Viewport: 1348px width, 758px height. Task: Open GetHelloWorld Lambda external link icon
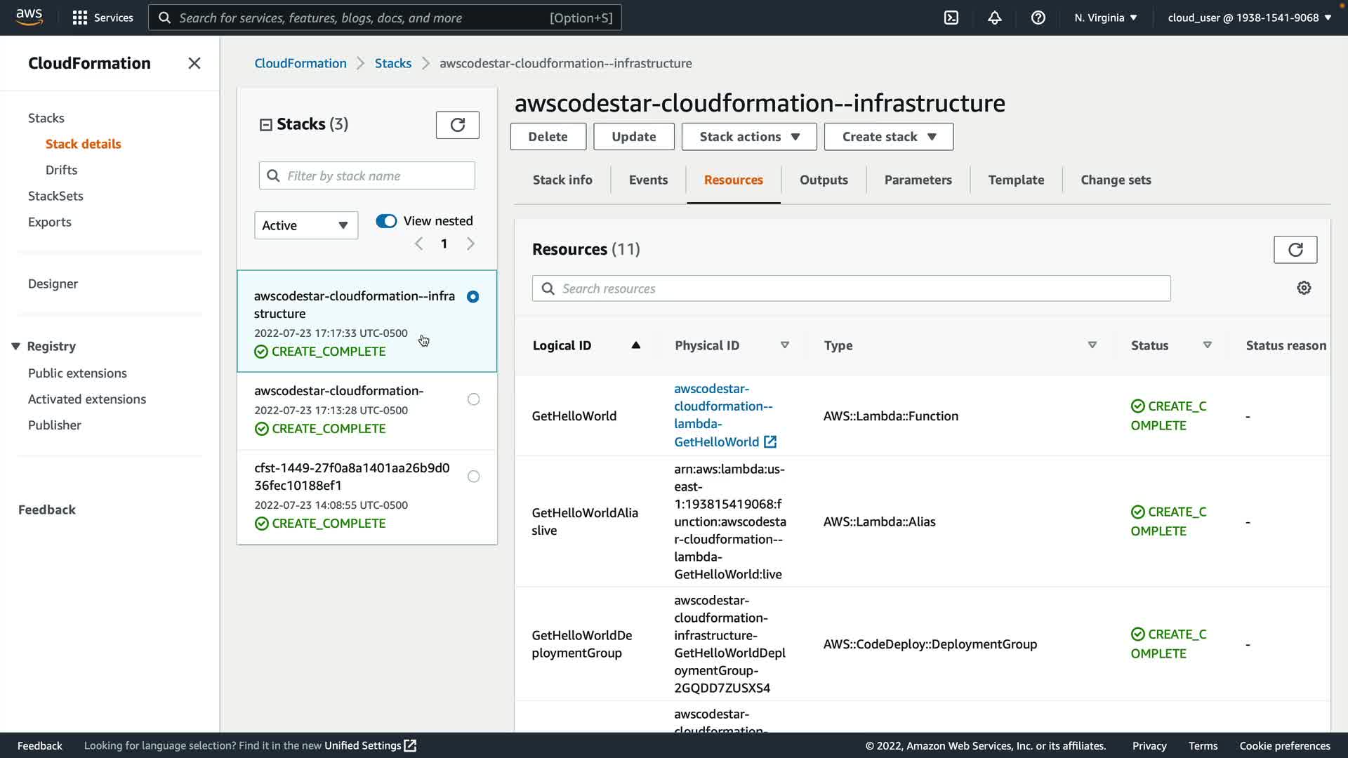pyautogui.click(x=770, y=442)
